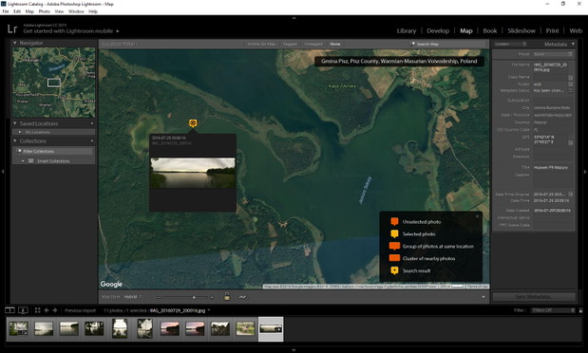Open the Photo menu

(x=45, y=11)
